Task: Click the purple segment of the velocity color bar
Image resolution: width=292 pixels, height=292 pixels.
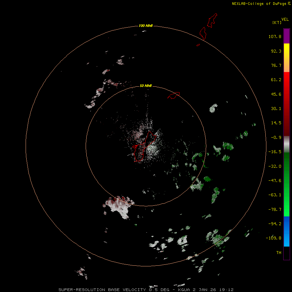Action: [x=286, y=36]
